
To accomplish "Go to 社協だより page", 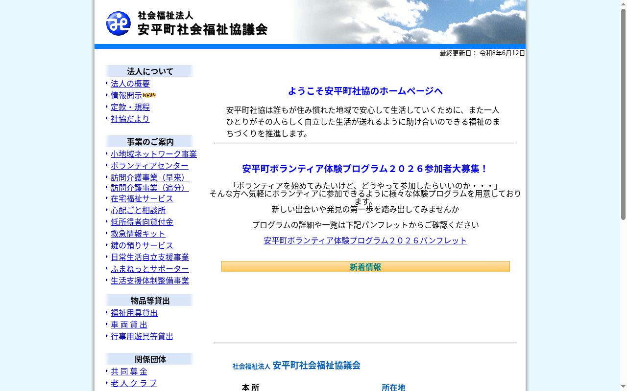I will (130, 119).
